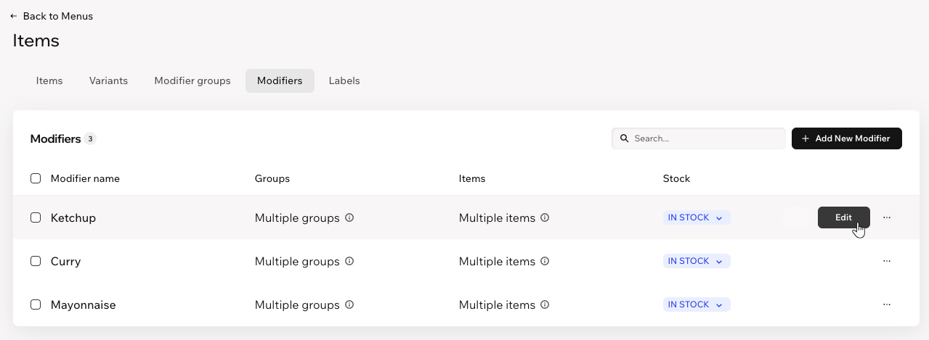Click the Ketchup modifier name
The height and width of the screenshot is (340, 929).
(73, 217)
